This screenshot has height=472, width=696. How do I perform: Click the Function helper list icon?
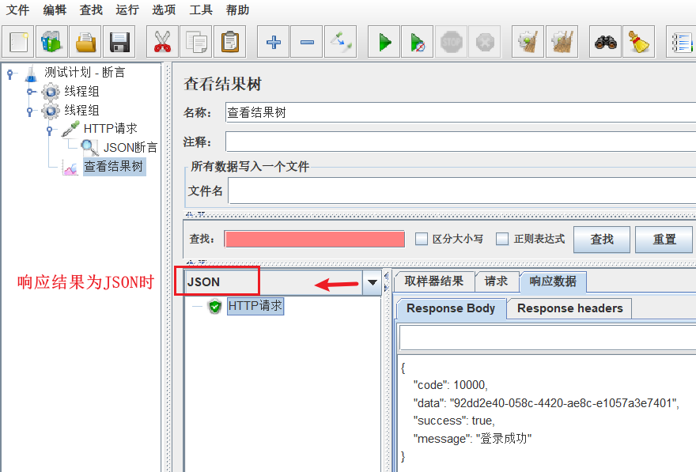point(681,42)
